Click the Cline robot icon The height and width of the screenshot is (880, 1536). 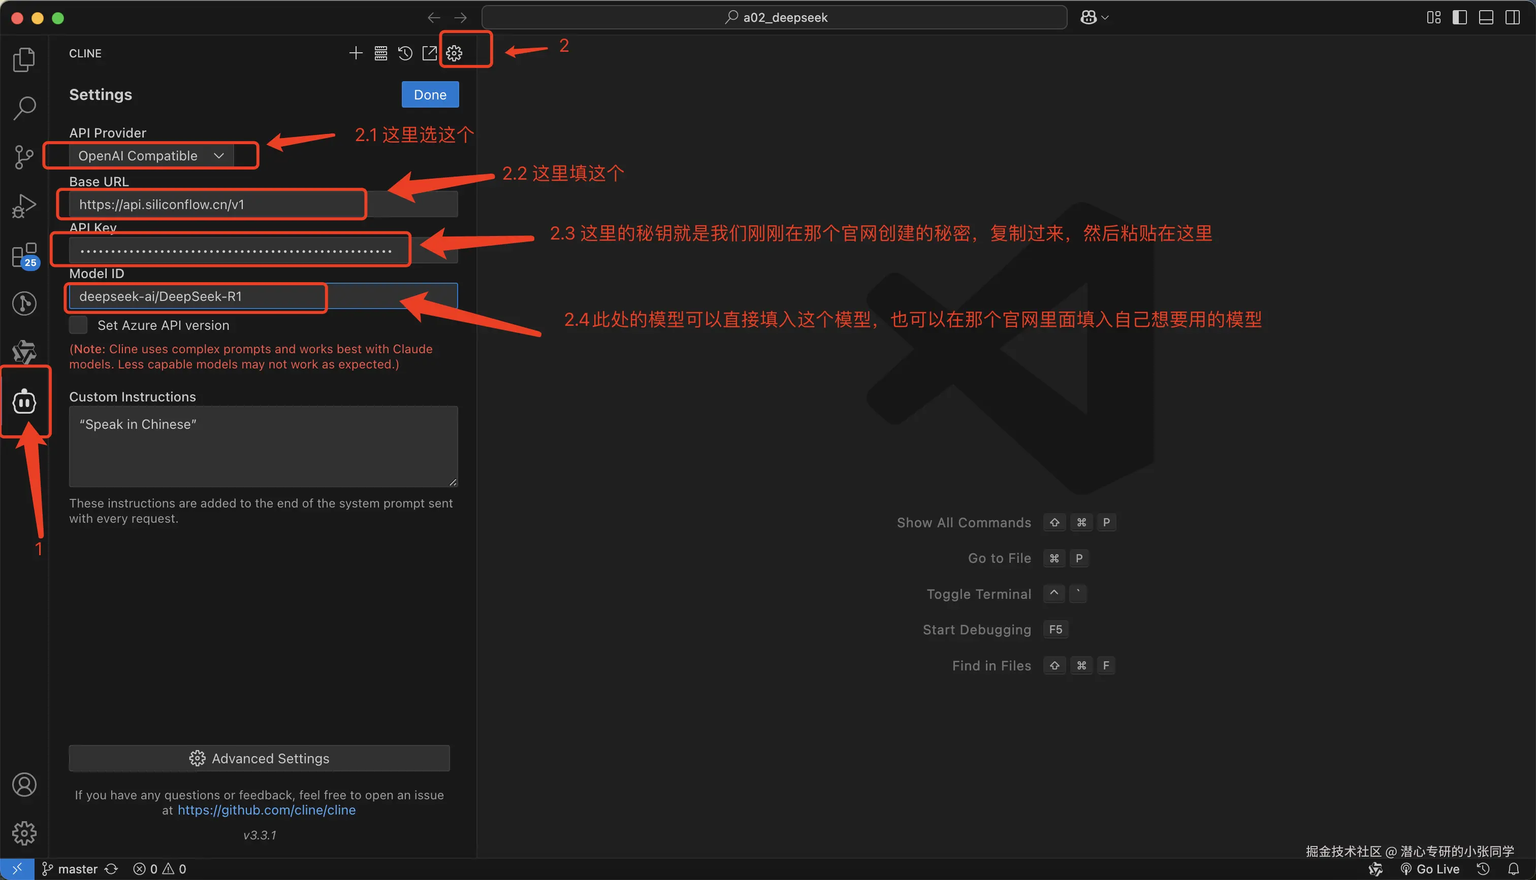(x=24, y=401)
